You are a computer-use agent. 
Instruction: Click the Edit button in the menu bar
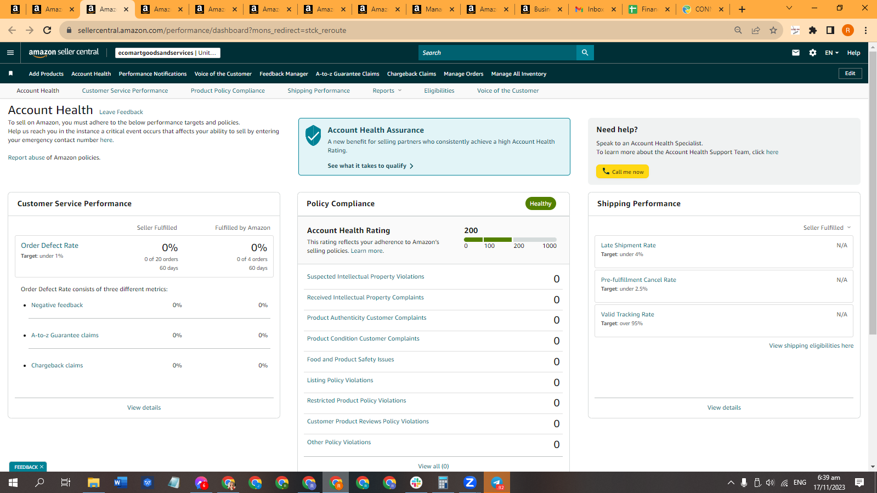coord(850,73)
